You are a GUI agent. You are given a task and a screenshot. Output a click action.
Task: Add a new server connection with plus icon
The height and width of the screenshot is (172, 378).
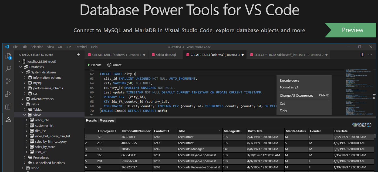point(78,55)
